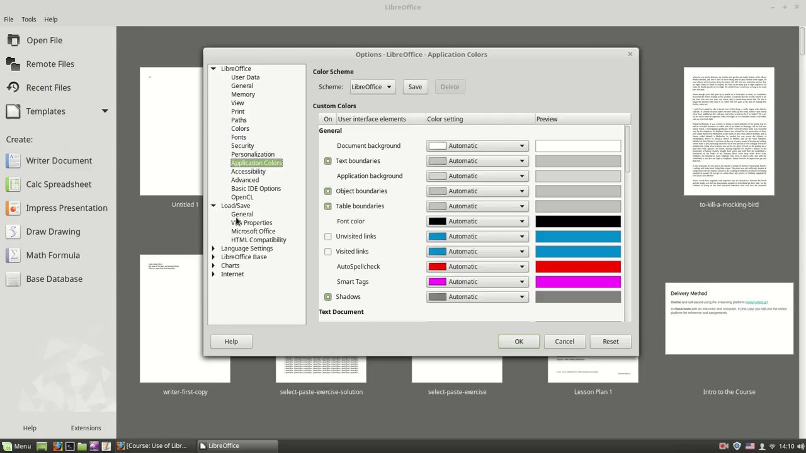The height and width of the screenshot is (453, 806).
Task: Disable the Shadows checkbox
Action: pyautogui.click(x=327, y=297)
